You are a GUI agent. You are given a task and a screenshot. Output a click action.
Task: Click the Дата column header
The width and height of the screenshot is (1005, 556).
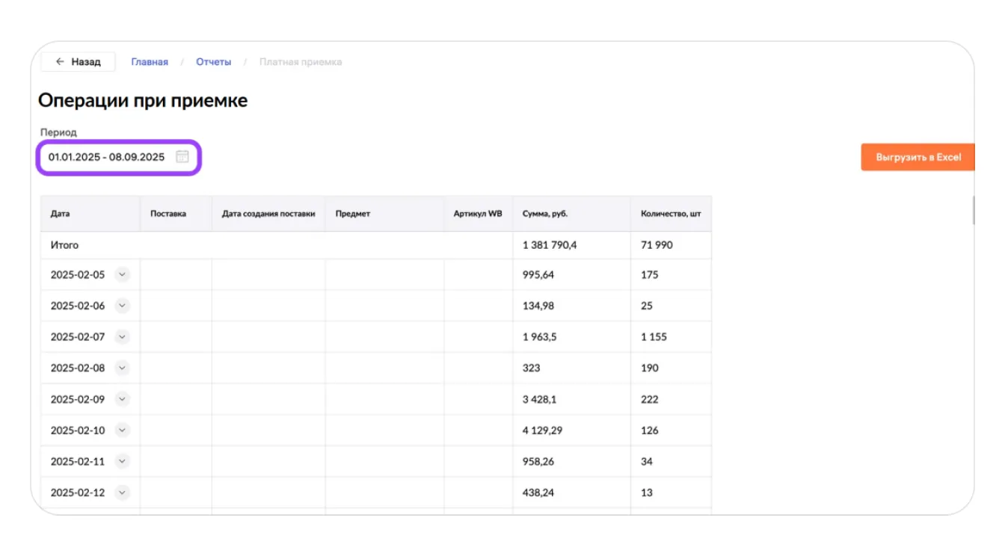coord(61,214)
